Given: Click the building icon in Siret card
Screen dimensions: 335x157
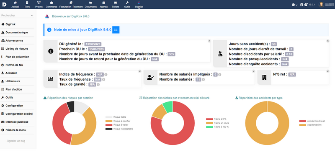Looking at the screenshot, I should [264, 78].
